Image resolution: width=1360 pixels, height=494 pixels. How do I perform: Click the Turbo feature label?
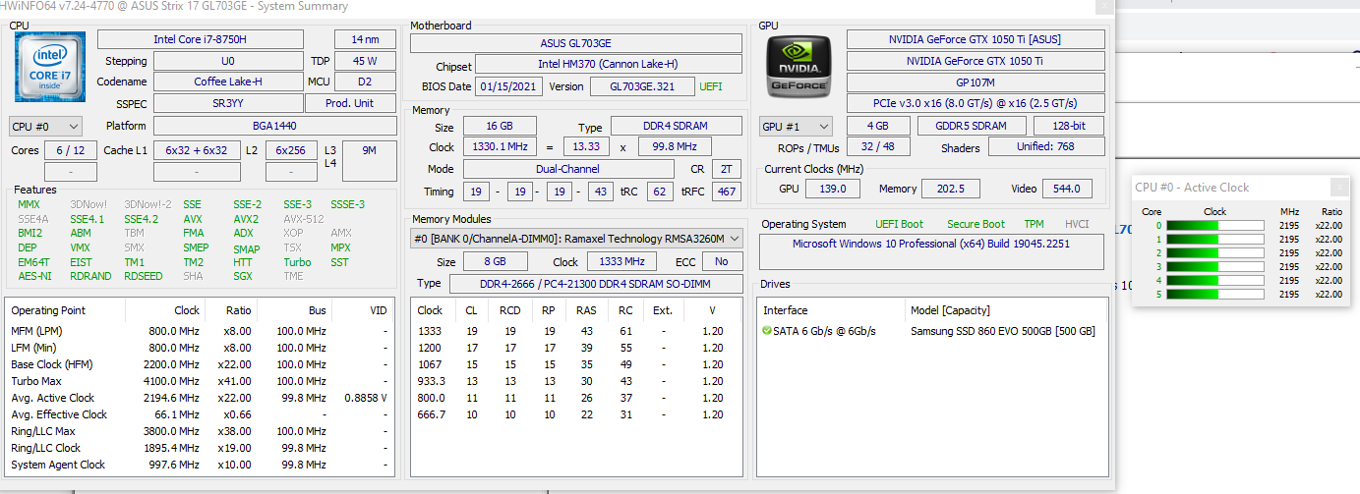click(x=297, y=262)
